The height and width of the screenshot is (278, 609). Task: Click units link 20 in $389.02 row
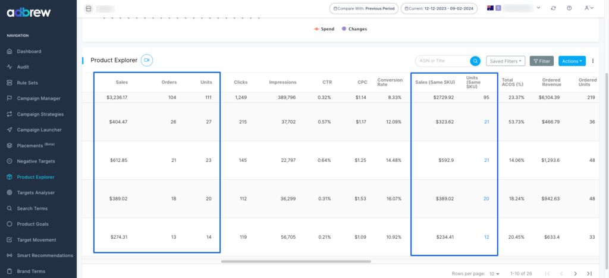point(486,199)
